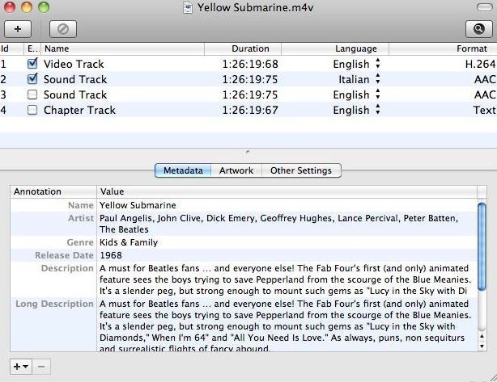497x382 pixels.
Task: Switch to the Artwork tab
Action: pos(236,170)
